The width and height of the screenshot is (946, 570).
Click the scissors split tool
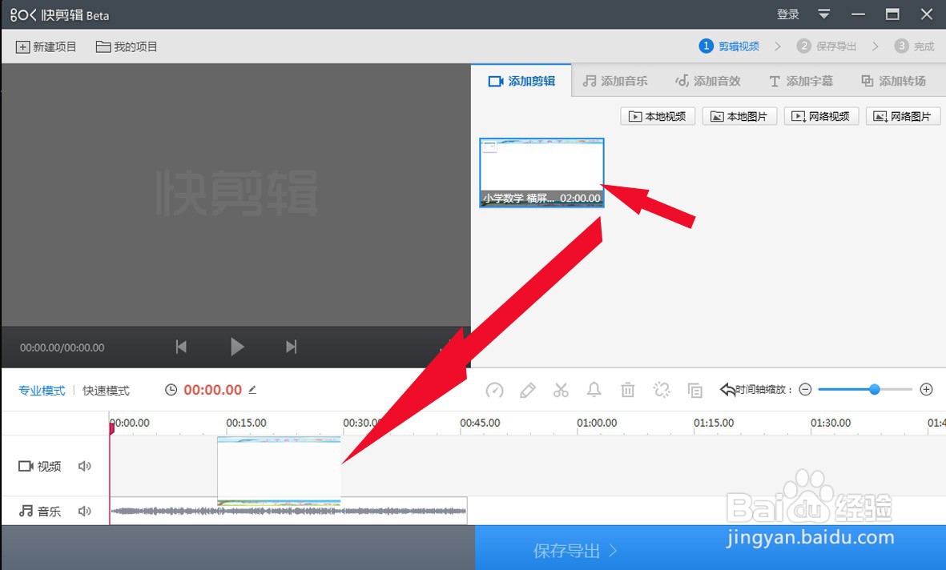[561, 390]
